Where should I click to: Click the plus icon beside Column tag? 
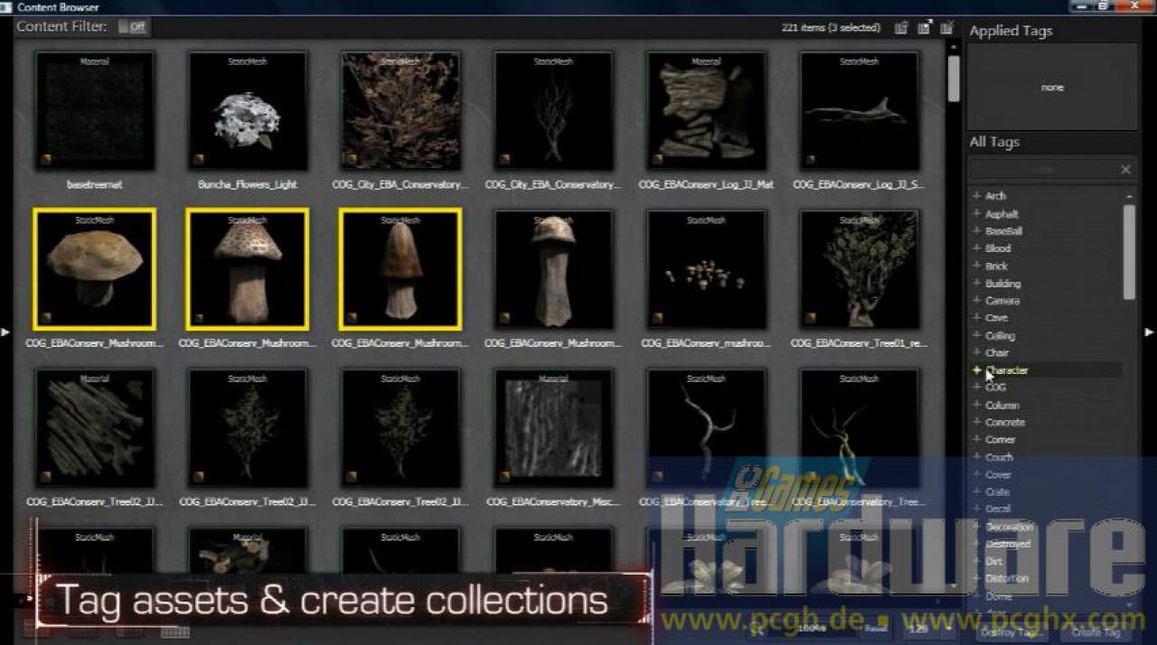pyautogui.click(x=976, y=406)
